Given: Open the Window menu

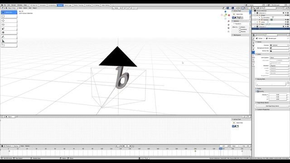Looking at the screenshot, I should [20, 5].
